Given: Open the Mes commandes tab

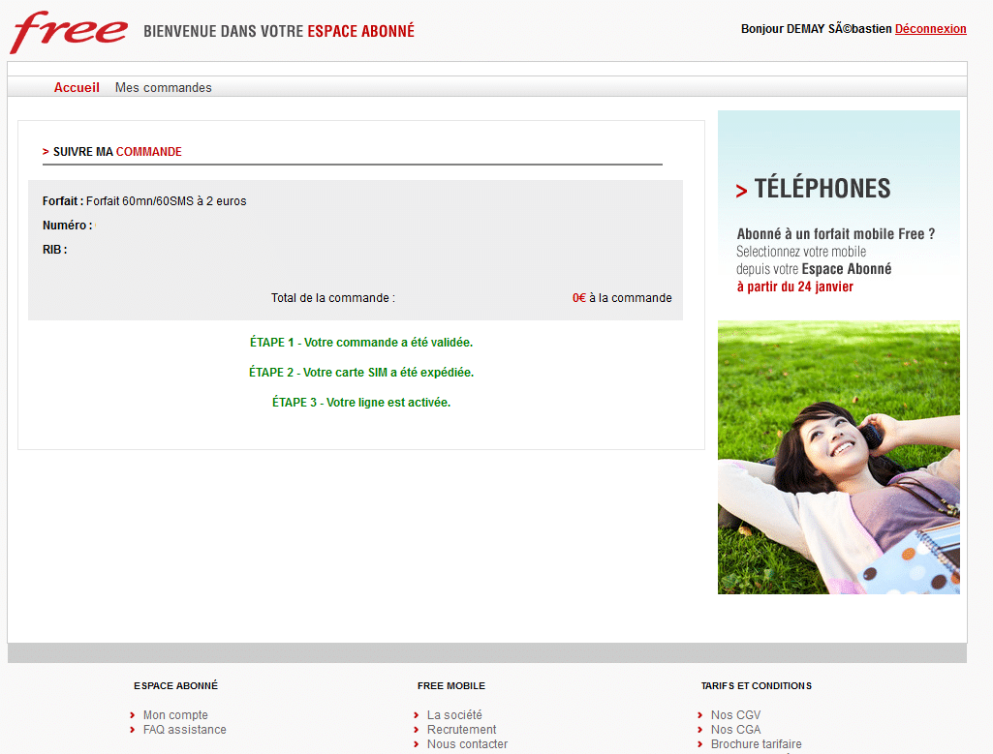Looking at the screenshot, I should click(164, 87).
